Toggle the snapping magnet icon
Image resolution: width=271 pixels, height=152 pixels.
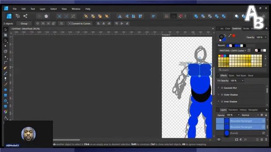point(181,16)
